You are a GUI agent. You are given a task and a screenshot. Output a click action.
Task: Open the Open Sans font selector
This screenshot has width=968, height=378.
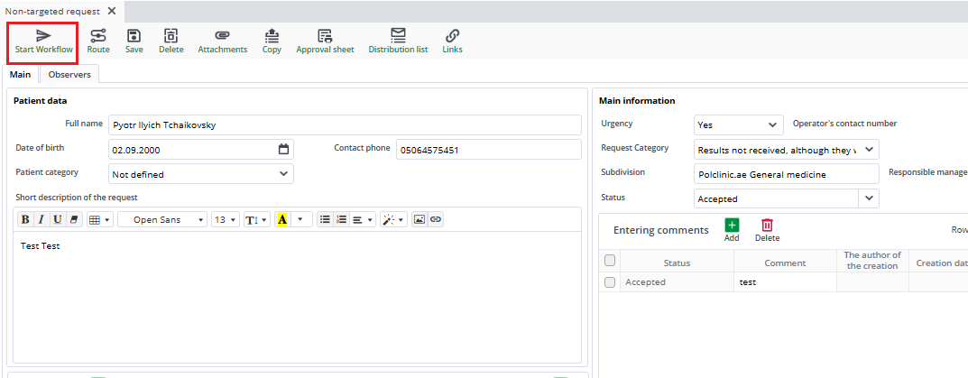[162, 219]
